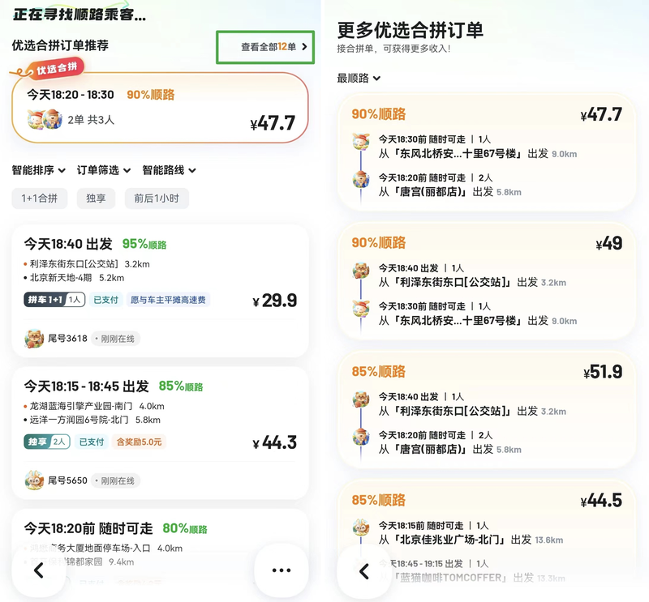Select the 18:40 出发 95%顺路 order
The image size is (649, 602).
tap(160, 291)
